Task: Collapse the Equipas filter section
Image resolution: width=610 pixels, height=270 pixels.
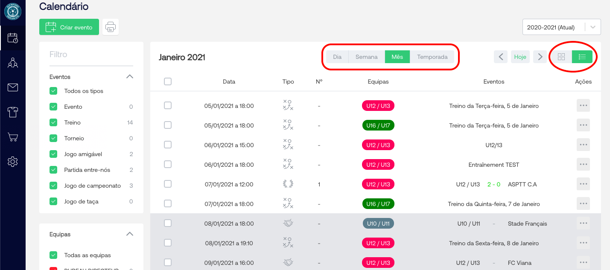Action: point(130,234)
